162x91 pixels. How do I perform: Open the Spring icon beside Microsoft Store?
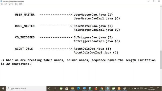pos(61,88)
